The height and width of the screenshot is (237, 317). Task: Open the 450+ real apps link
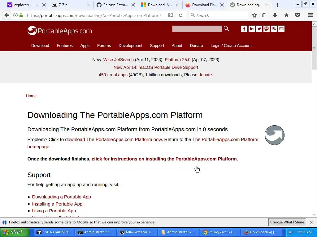(x=113, y=75)
